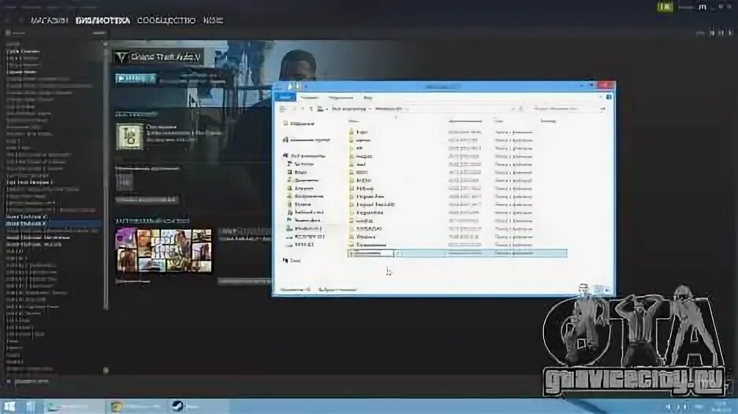Click the Explorer search box
Image resolution: width=738 pixels, height=414 pixels.
(568, 109)
